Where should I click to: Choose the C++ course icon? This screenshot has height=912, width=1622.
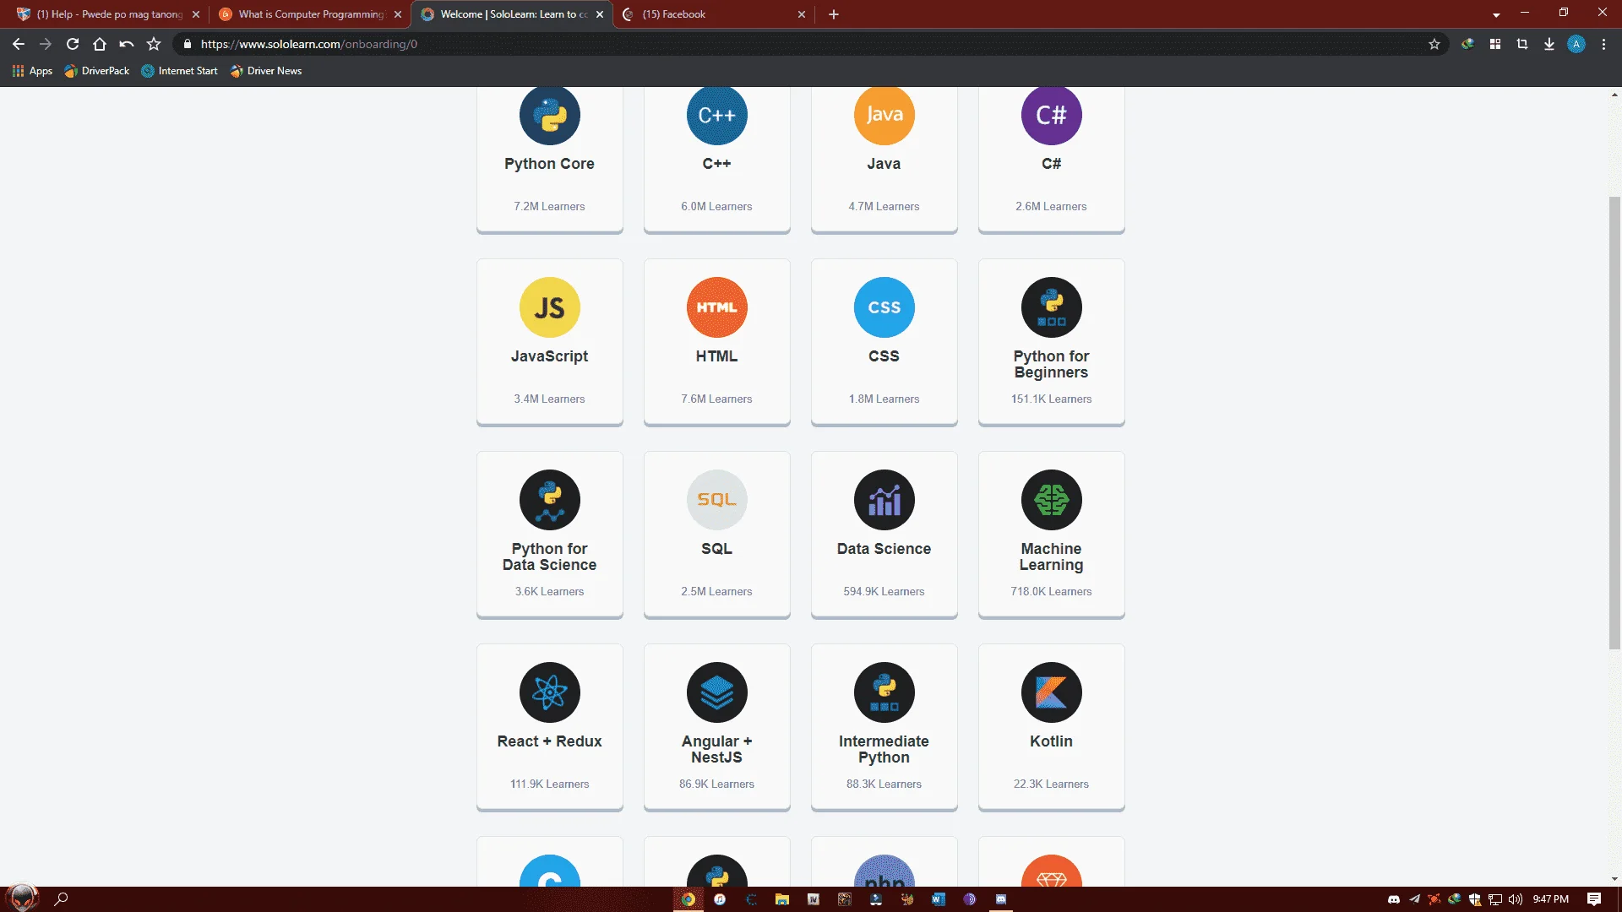tap(716, 115)
